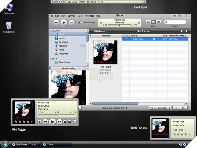Click the iTunes search field
The width and height of the screenshot is (197, 148).
pyautogui.click(x=177, y=22)
